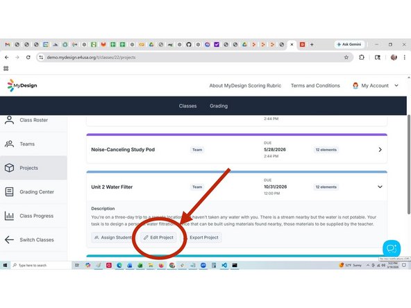411x308 pixels.
Task: Switch to the Grading tab
Action: click(x=219, y=106)
